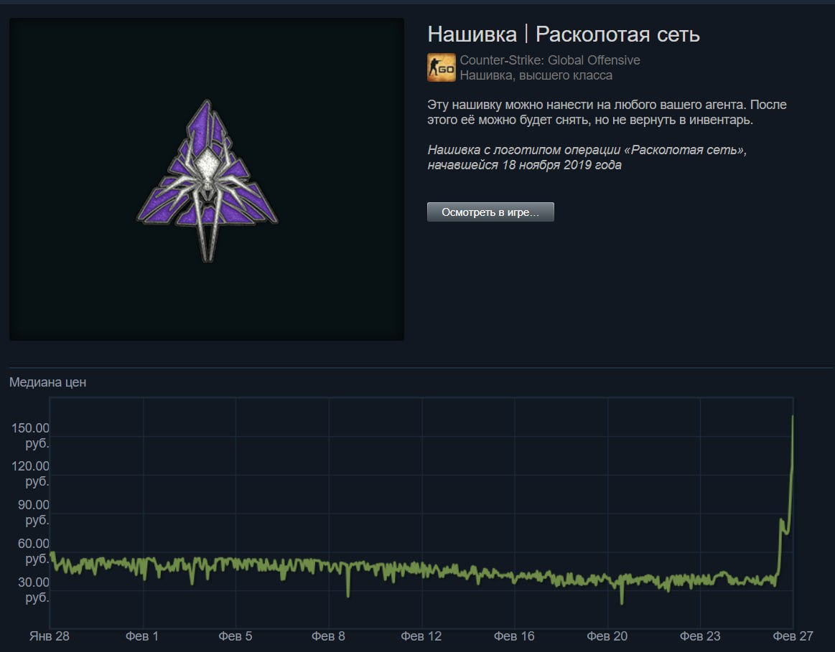Click the italic operation date description
835x652 pixels.
[587, 157]
